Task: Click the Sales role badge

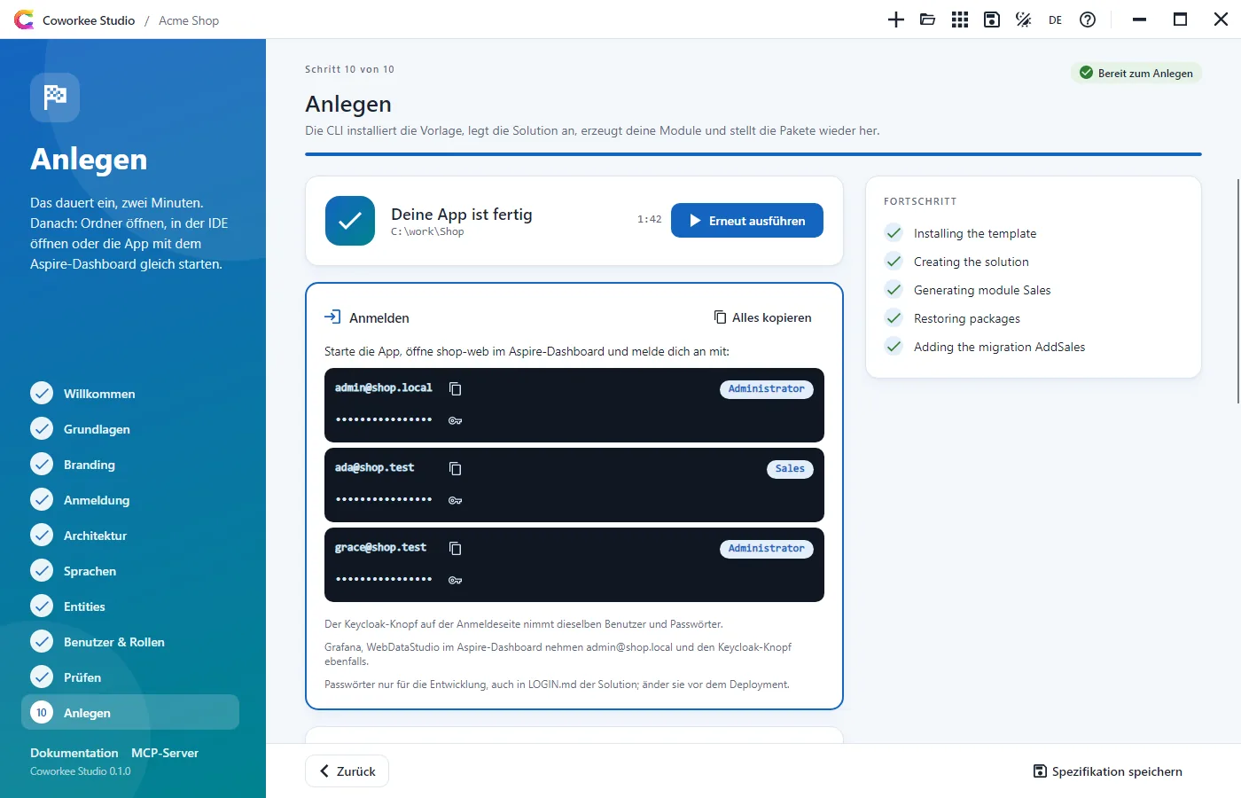Action: [790, 468]
